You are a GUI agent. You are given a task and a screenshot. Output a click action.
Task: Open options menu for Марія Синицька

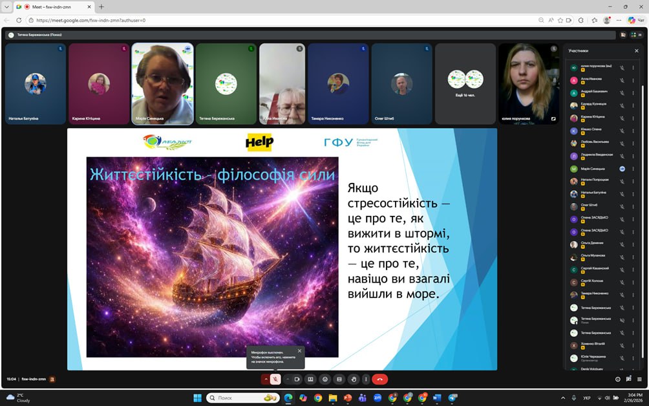tap(633, 169)
